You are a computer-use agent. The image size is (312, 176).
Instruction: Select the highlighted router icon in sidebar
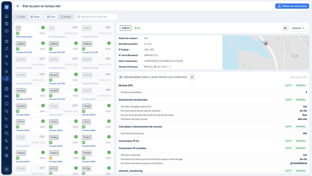(x=6, y=79)
